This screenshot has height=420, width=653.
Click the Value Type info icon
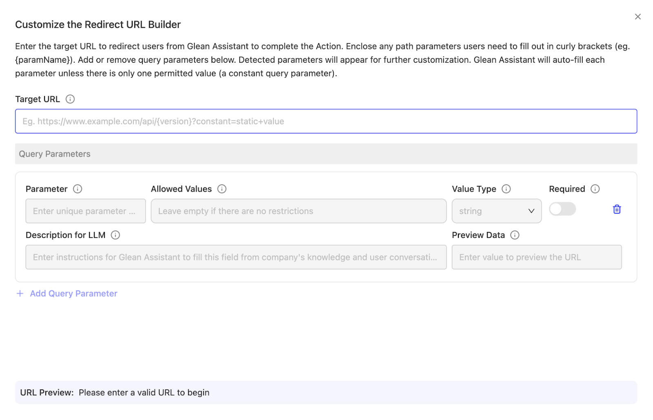[506, 189]
